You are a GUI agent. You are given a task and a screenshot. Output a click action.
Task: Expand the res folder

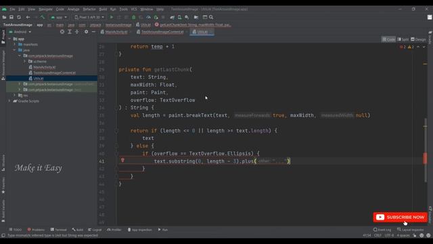pos(15,95)
